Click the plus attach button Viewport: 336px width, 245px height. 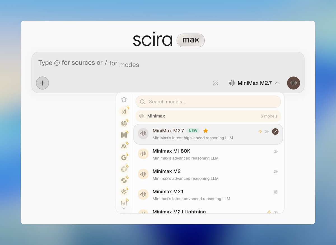click(42, 83)
